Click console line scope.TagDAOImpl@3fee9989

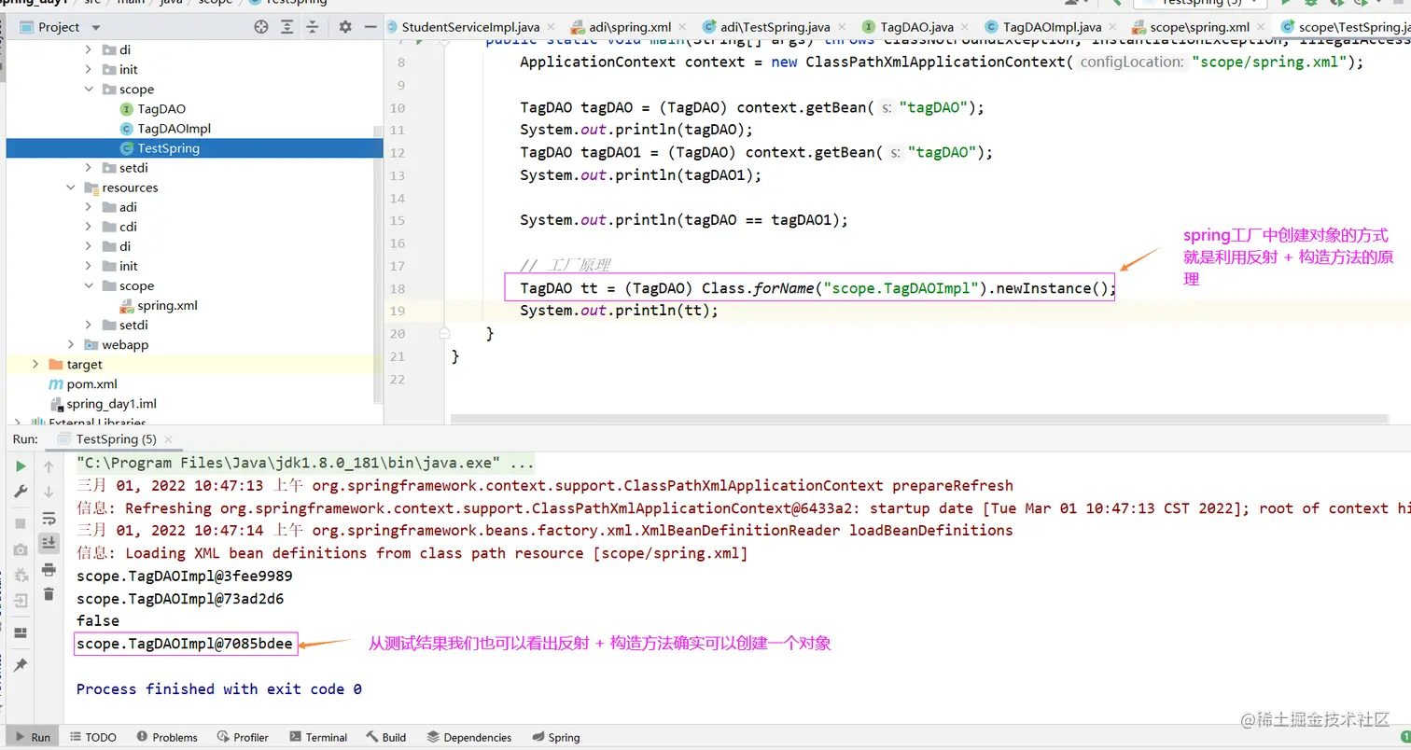point(184,576)
